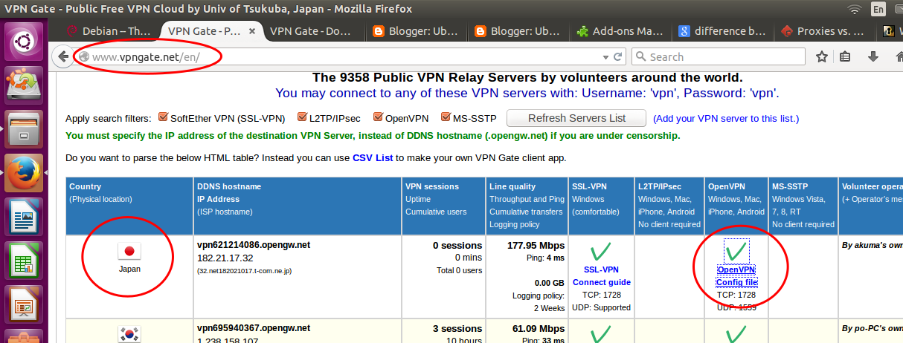The width and height of the screenshot is (903, 343).
Task: Select hostname vpn621214086.opengw.net
Action: [x=254, y=244]
